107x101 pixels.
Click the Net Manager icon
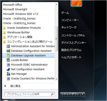[8, 74]
